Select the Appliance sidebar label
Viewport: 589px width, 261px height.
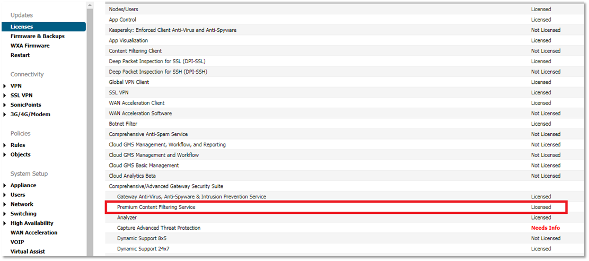(x=23, y=185)
